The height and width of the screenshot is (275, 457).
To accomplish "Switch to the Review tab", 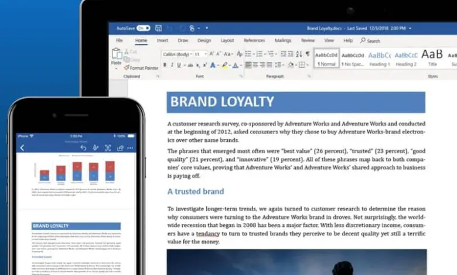I will click(x=308, y=40).
